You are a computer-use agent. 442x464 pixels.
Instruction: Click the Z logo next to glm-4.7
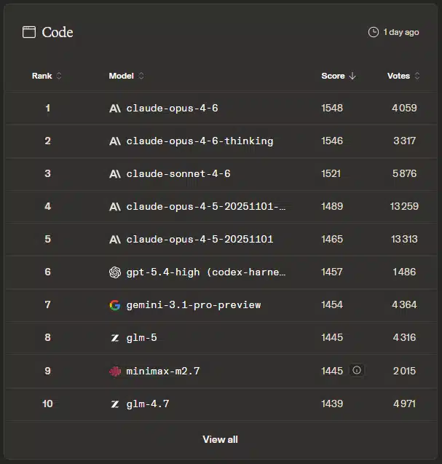point(114,404)
